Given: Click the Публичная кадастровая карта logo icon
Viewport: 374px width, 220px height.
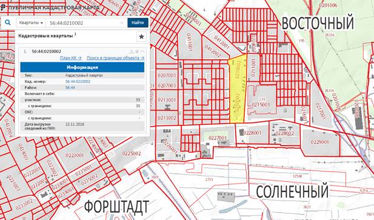Looking at the screenshot, I should (x=3, y=7).
